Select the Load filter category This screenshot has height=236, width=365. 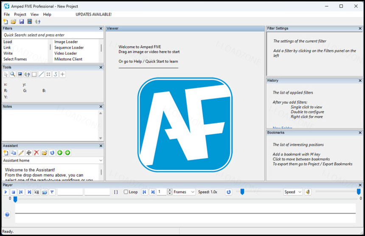pyautogui.click(x=8, y=42)
